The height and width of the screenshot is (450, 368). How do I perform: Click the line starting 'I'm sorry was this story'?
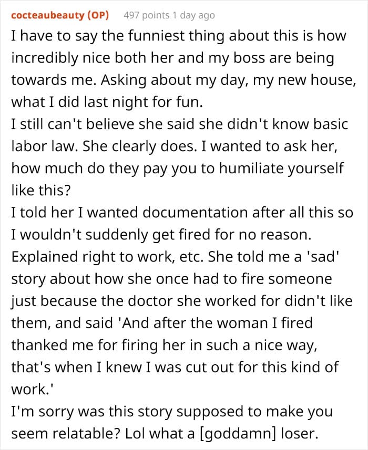click(172, 412)
